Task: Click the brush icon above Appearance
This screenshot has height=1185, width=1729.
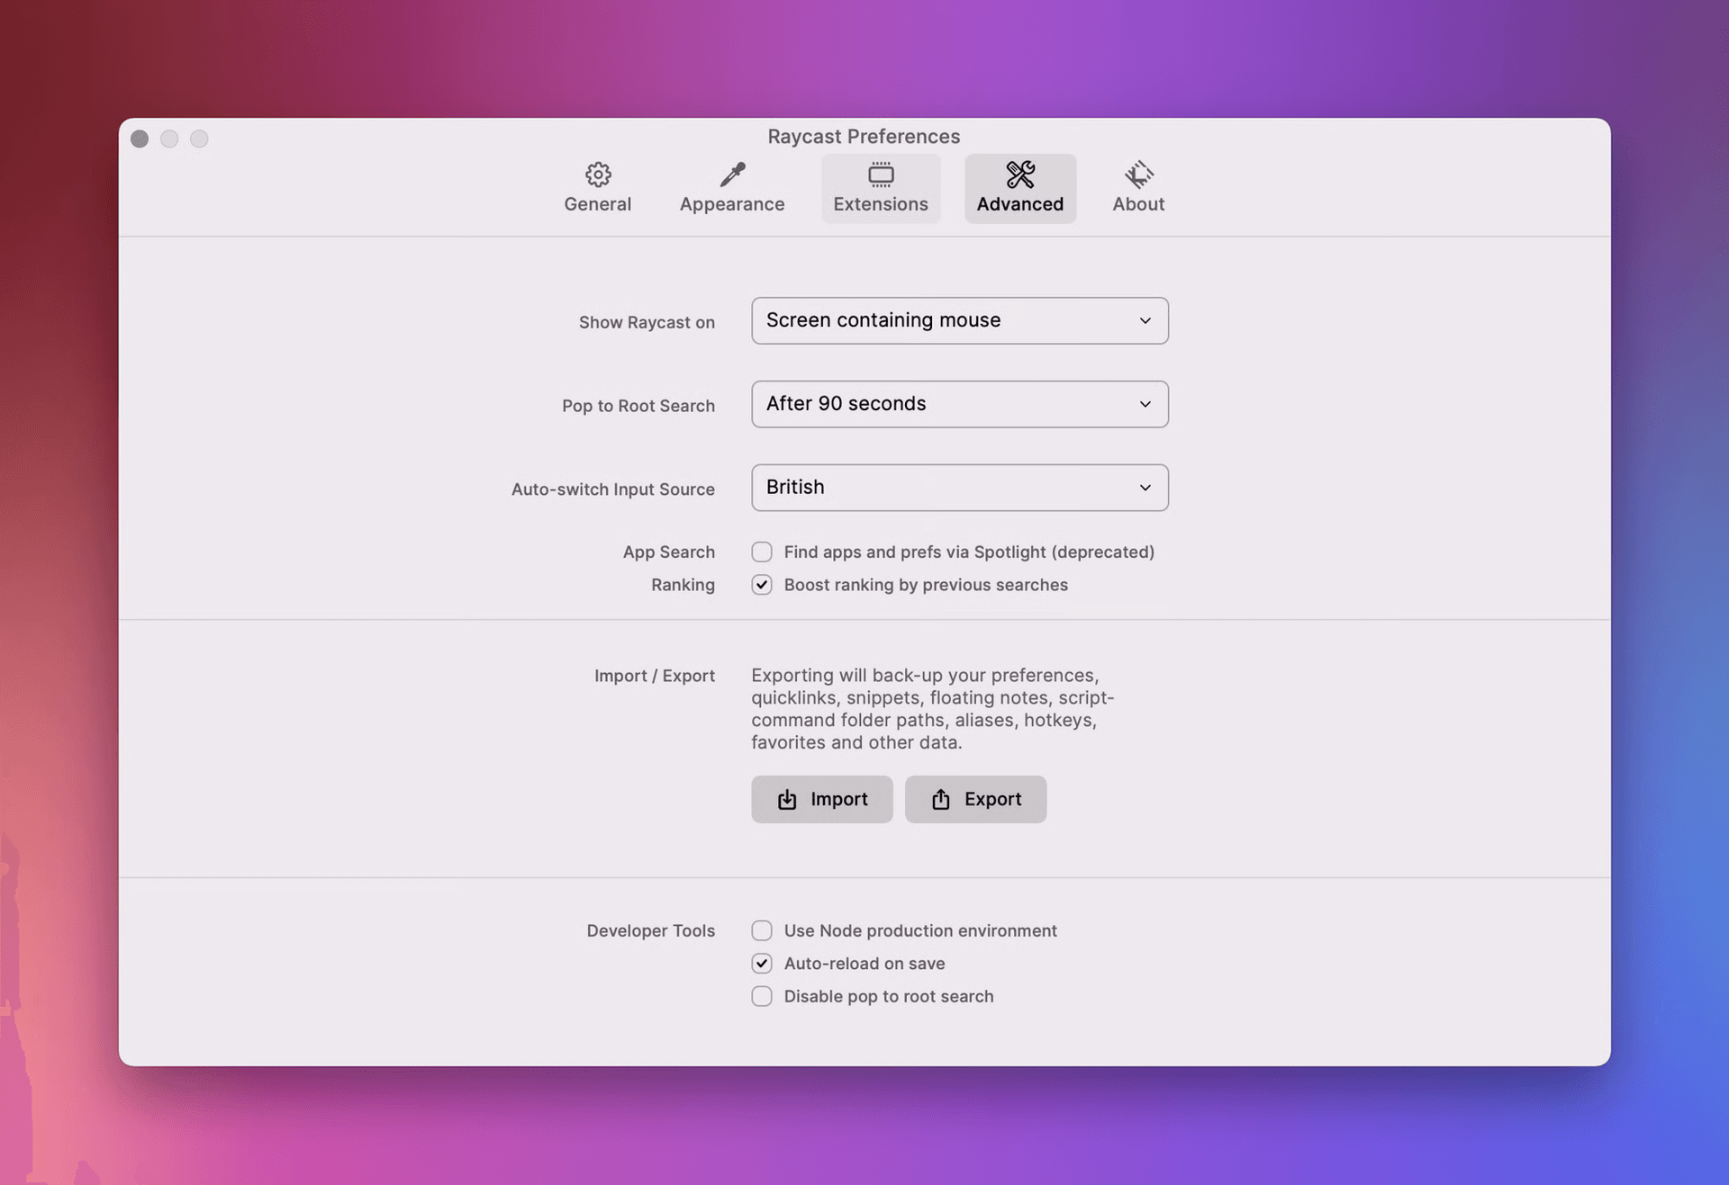Action: click(732, 174)
